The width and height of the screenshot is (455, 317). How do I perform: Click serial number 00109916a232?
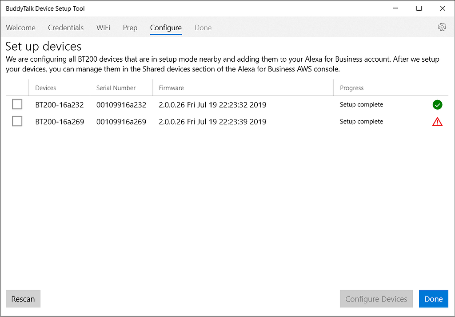coord(121,105)
